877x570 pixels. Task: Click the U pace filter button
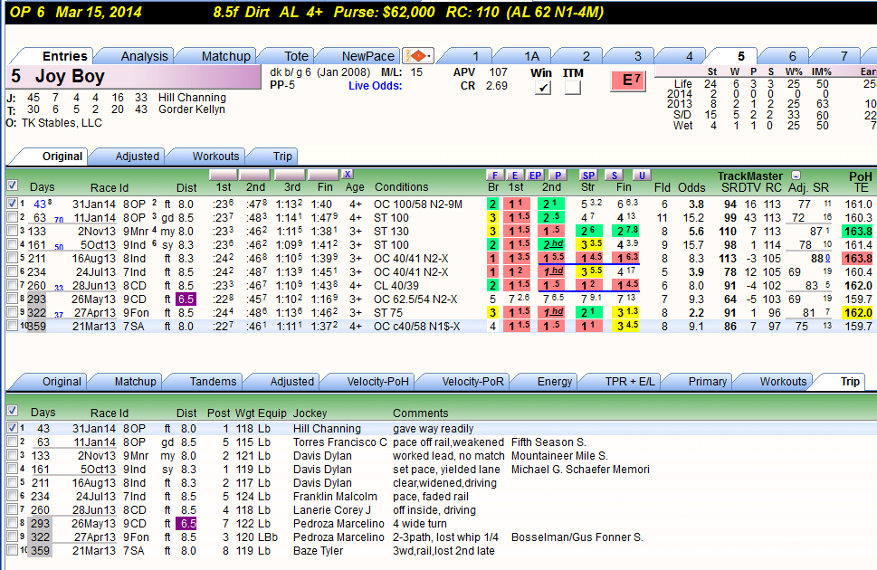[x=642, y=176]
